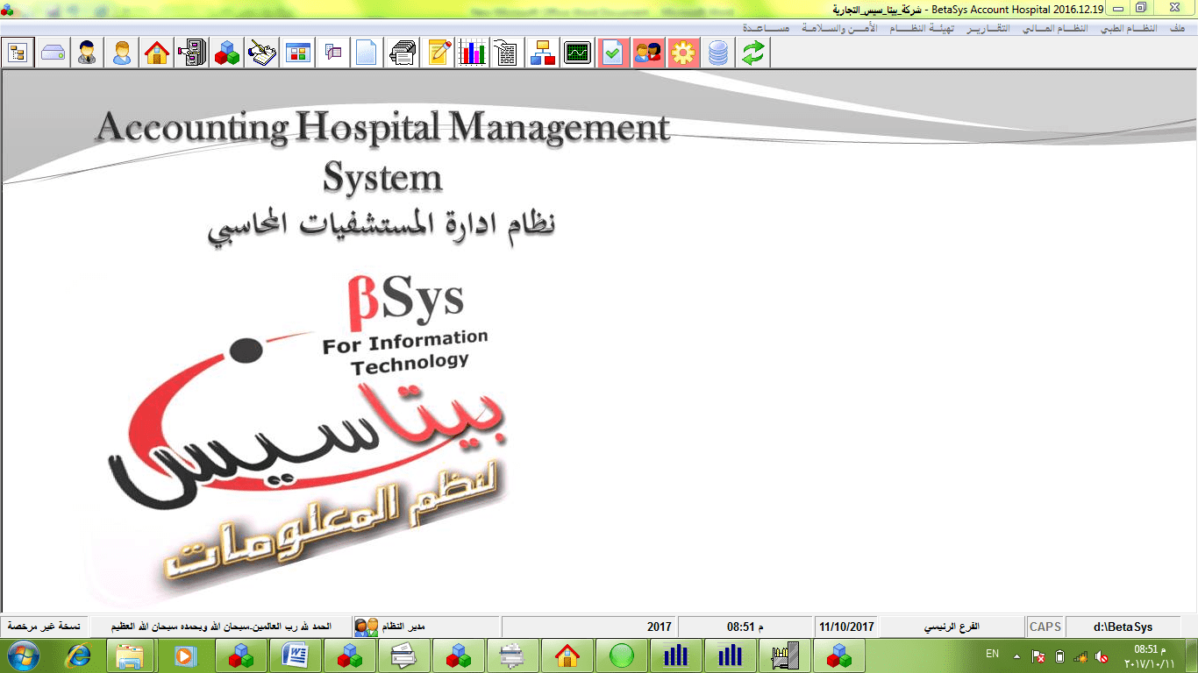The width and height of the screenshot is (1198, 673).
Task: Open the two users toolbar icon
Action: coord(648,53)
